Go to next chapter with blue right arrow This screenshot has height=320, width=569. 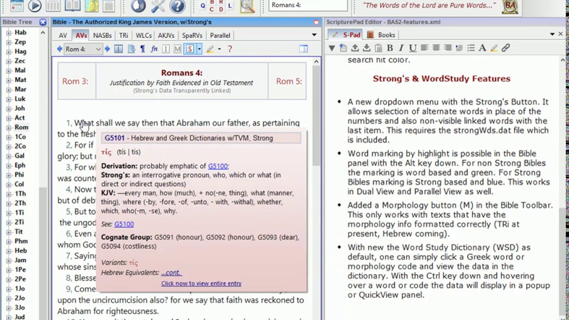[107, 49]
